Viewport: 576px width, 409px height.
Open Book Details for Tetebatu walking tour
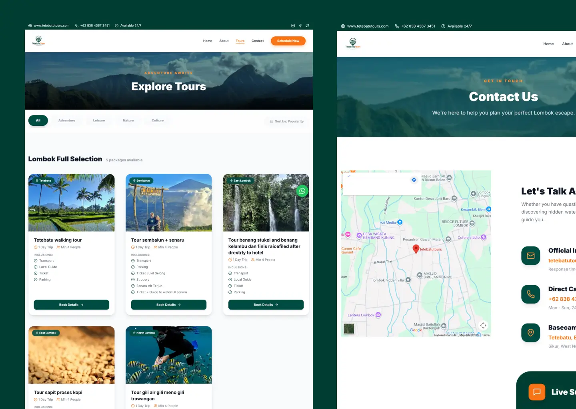pyautogui.click(x=72, y=305)
